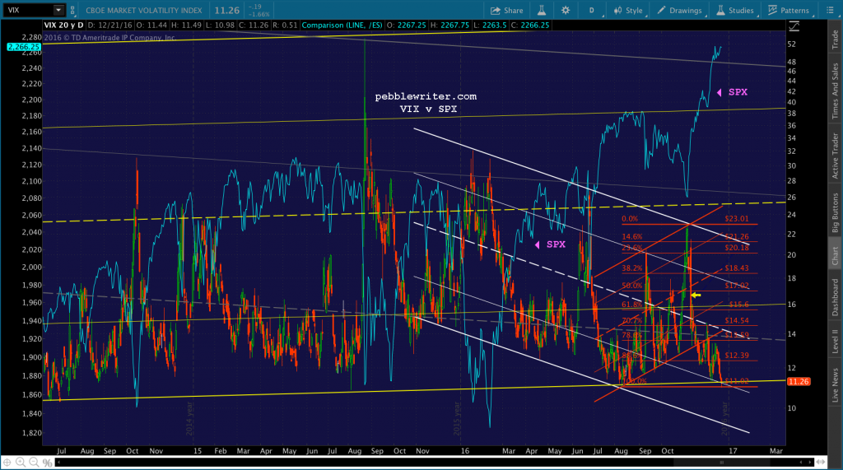
Task: Click the 50.0% Fibonacci retracement label
Action: click(x=631, y=286)
